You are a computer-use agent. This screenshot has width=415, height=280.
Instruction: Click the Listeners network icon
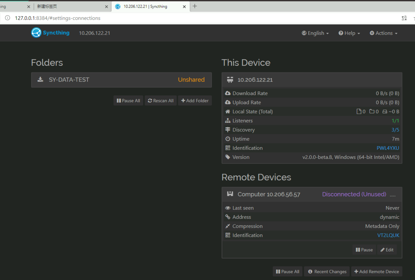228,121
